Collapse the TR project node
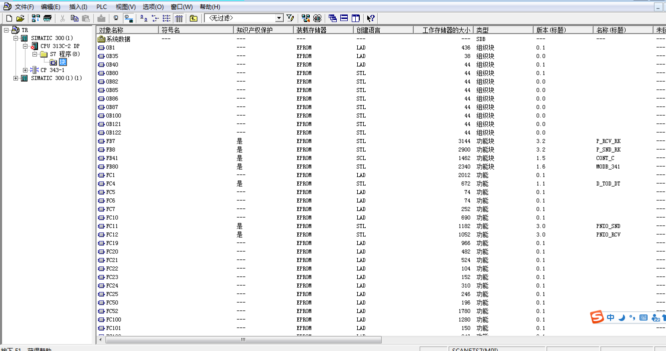The image size is (666, 351). (6, 30)
